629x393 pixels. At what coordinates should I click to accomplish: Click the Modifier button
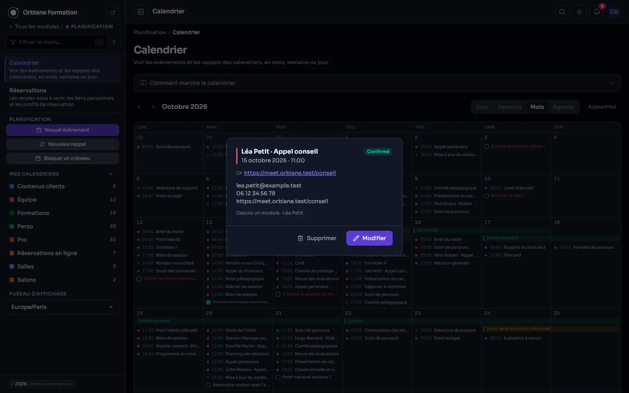point(370,238)
